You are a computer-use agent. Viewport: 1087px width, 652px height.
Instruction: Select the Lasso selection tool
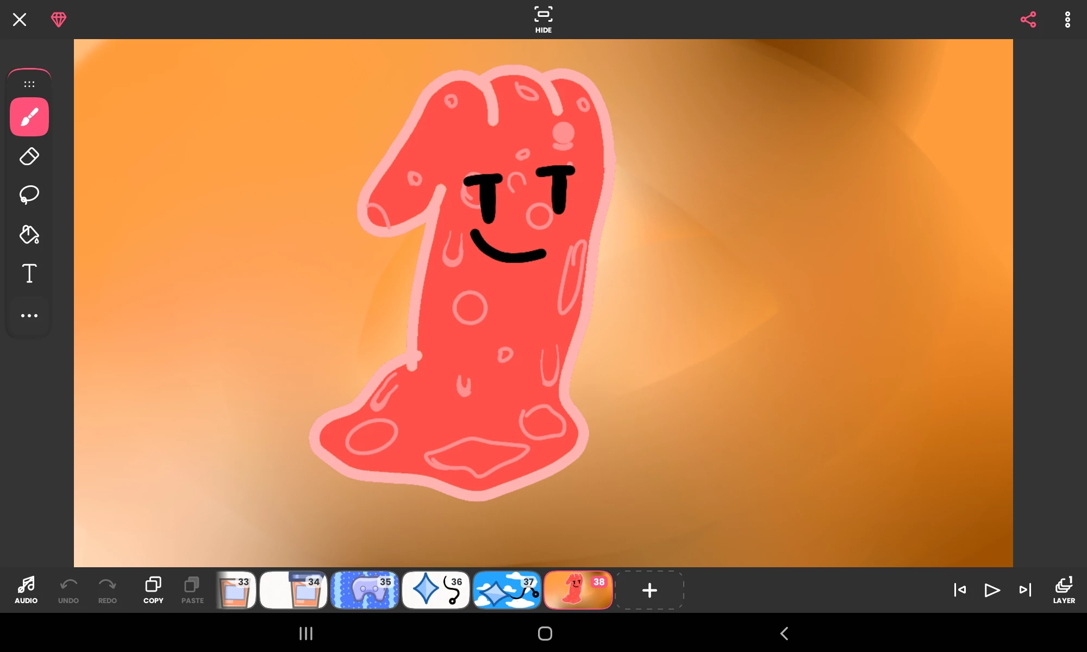click(x=29, y=195)
